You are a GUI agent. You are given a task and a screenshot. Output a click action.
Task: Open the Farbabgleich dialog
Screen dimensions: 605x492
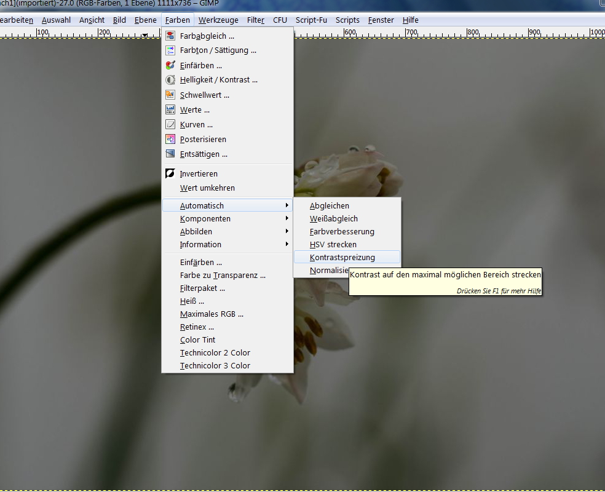227,36
